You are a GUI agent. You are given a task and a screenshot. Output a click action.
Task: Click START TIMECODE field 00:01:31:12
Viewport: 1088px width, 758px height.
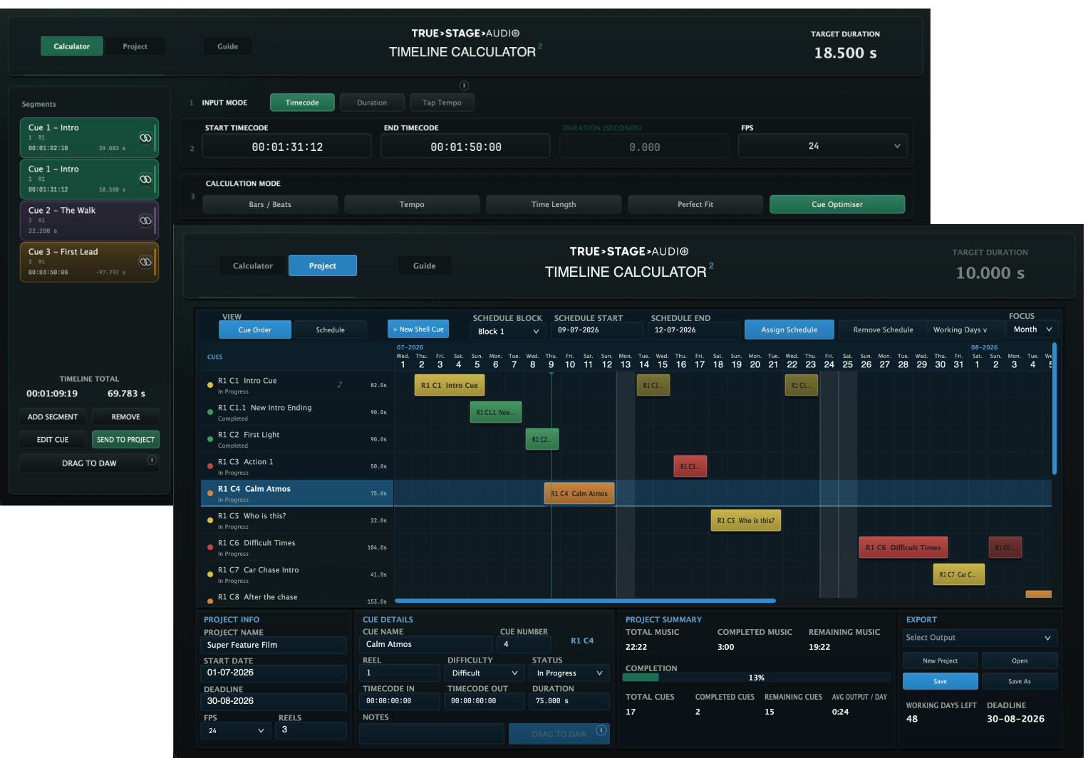[287, 147]
